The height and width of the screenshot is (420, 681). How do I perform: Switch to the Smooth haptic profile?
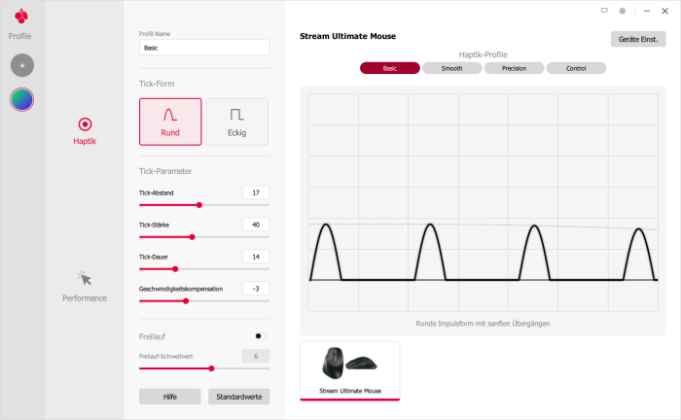[x=451, y=69]
